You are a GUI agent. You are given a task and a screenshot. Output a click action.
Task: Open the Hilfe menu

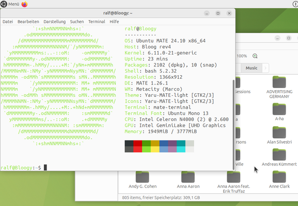[114, 22]
